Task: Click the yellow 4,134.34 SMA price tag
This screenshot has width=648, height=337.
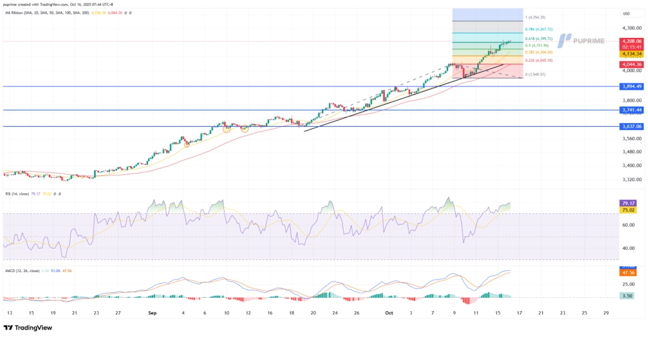Action: pos(632,54)
